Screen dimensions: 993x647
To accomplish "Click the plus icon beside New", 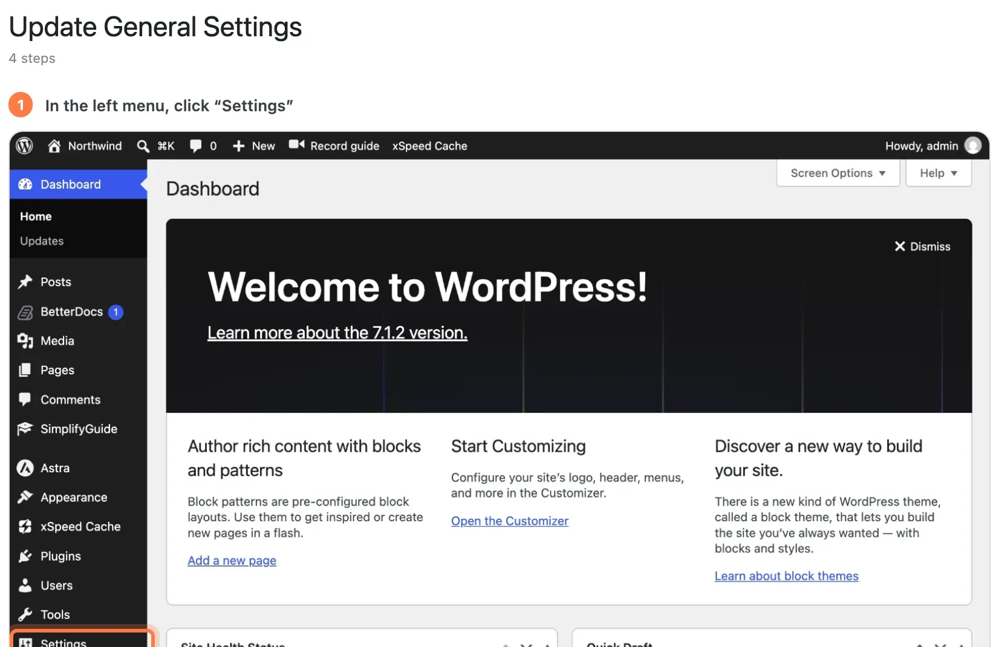I will (x=239, y=146).
